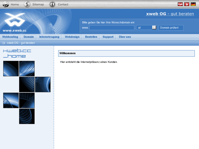Click the Wunschdomain www input field
The height and width of the screenshot is (149, 199).
(112, 28)
